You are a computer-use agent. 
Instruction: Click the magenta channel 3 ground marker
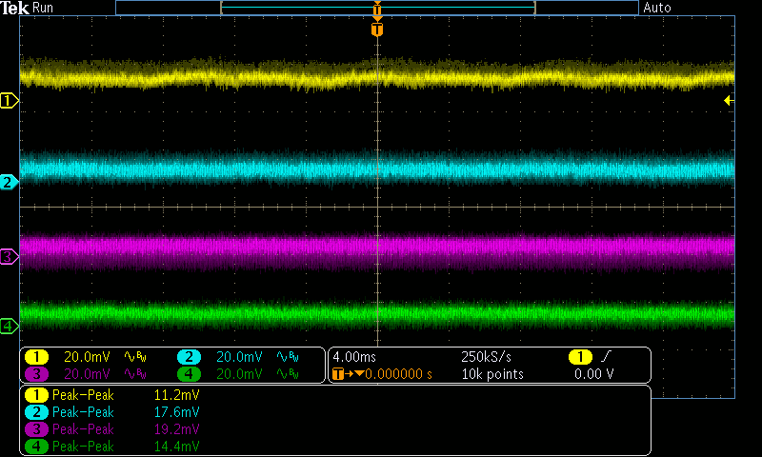click(x=9, y=256)
